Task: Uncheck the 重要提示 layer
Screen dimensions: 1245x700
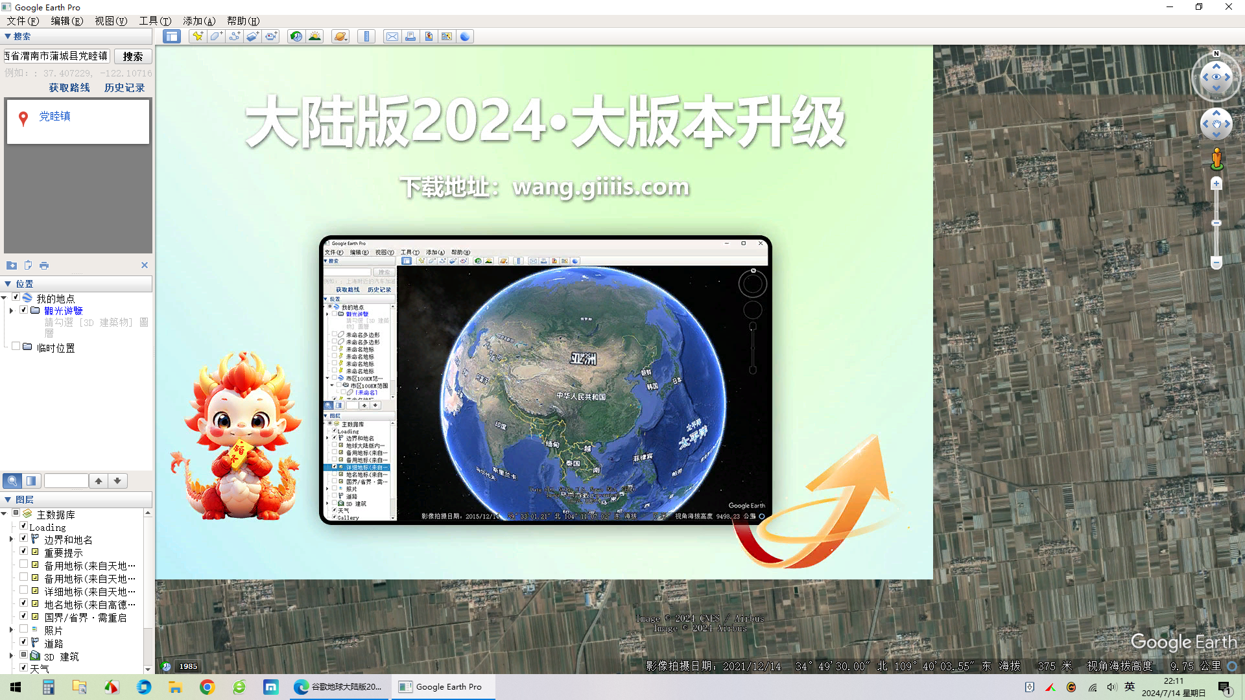Action: coord(23,552)
